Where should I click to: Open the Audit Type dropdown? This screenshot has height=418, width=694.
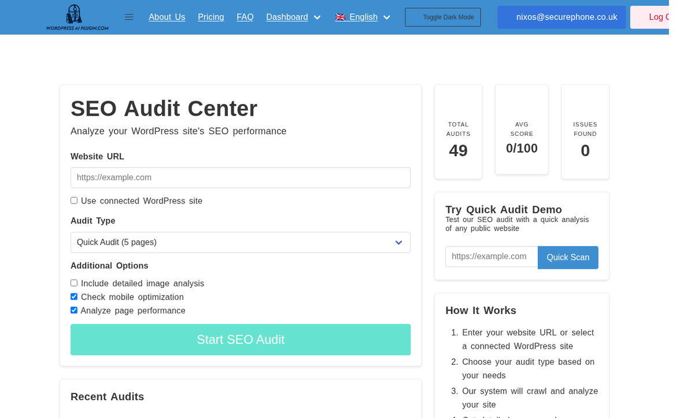[241, 242]
